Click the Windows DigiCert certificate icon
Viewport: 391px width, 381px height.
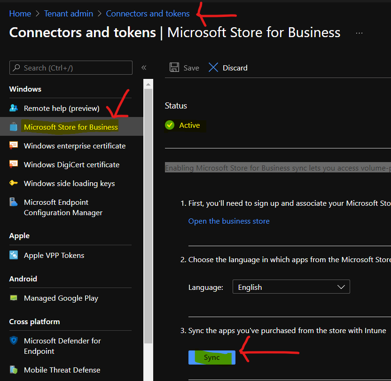tap(14, 164)
